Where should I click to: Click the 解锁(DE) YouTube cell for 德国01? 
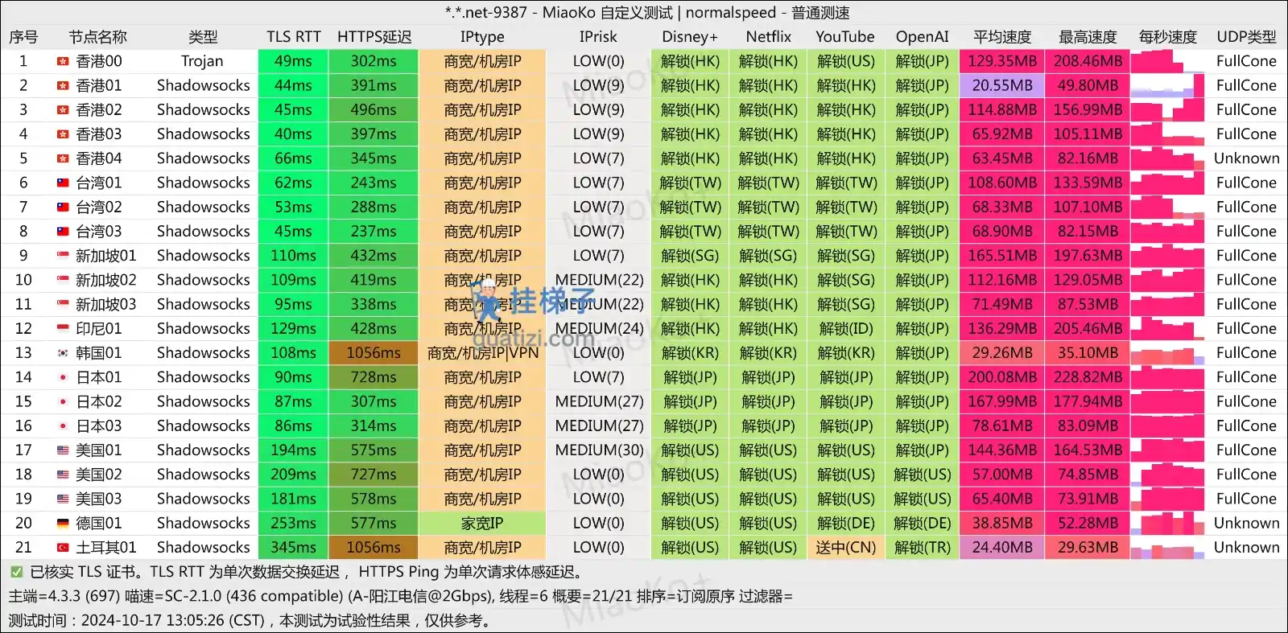(845, 523)
